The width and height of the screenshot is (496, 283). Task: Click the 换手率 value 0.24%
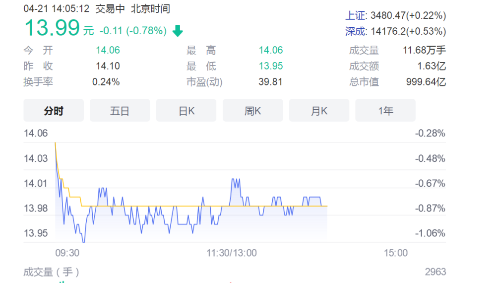106,82
